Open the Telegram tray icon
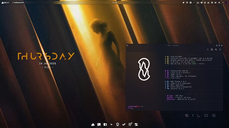The width and height of the screenshot is (229, 128). click(x=201, y=3)
